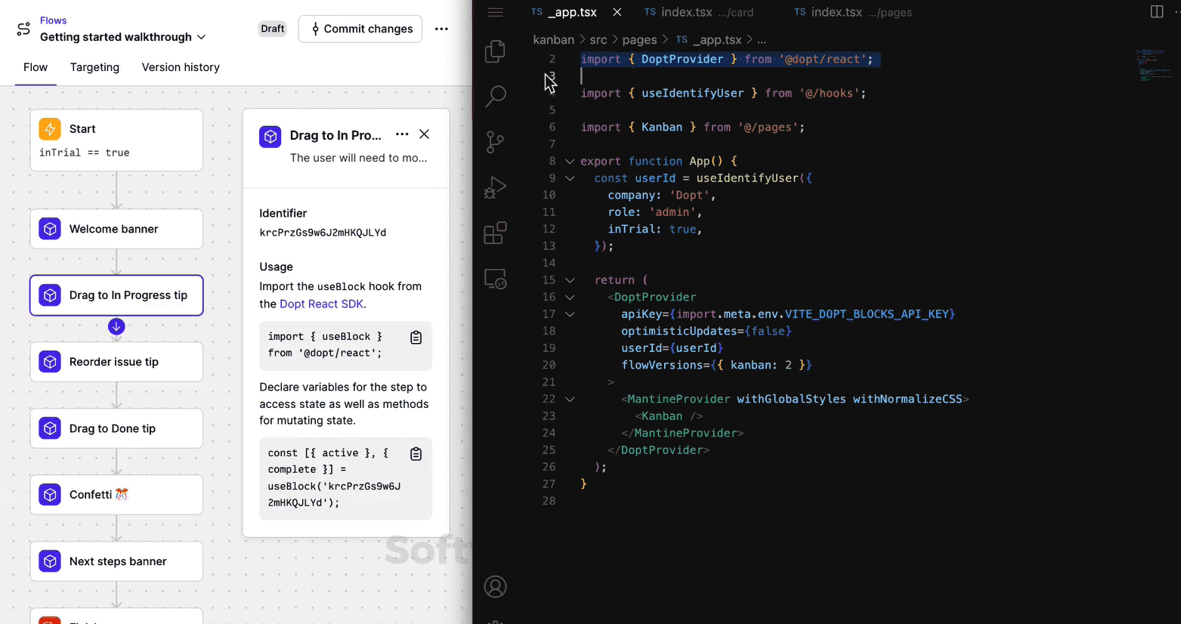Collapse the return statement fold arrow
Viewport: 1181px width, 624px height.
pos(570,280)
